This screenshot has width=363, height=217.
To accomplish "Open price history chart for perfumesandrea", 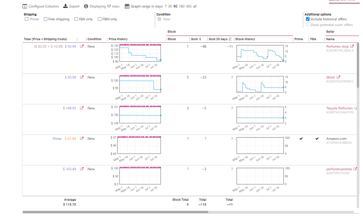I will (140, 176).
